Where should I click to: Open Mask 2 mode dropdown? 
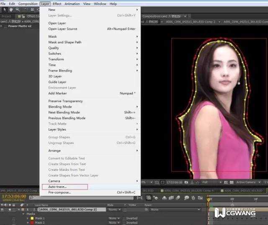click(114, 222)
